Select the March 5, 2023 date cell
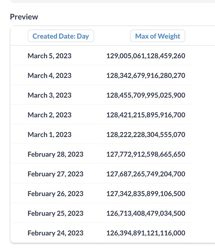Screen dimensions: 215x251 (x=50, y=56)
